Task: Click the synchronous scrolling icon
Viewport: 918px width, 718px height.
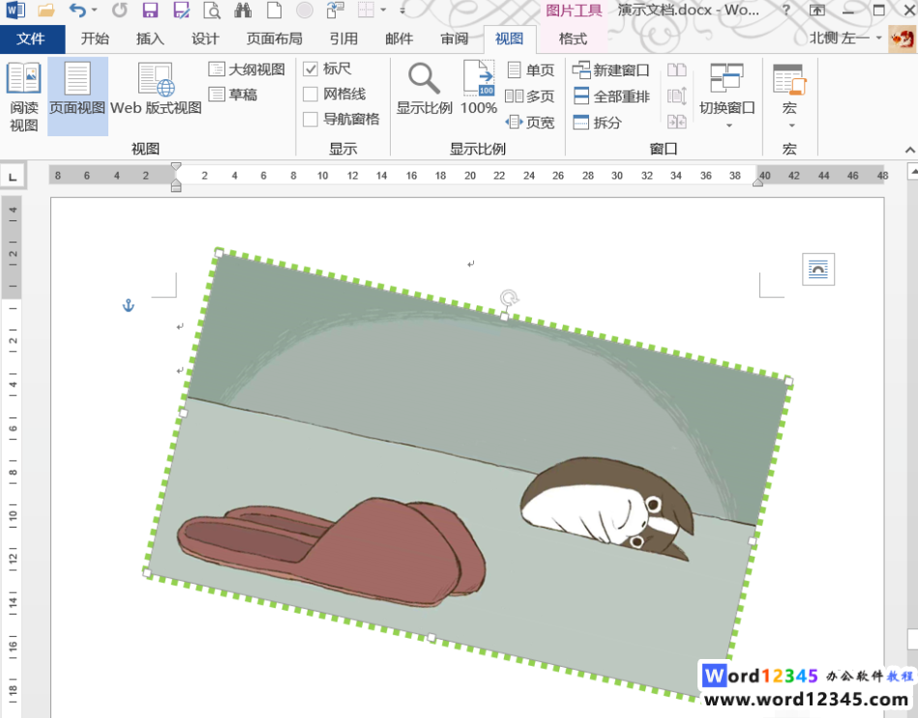Action: (677, 96)
